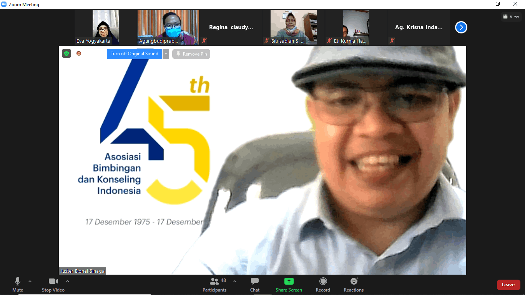This screenshot has width=525, height=295.
Task: Mute the microphone
Action: coord(18,281)
